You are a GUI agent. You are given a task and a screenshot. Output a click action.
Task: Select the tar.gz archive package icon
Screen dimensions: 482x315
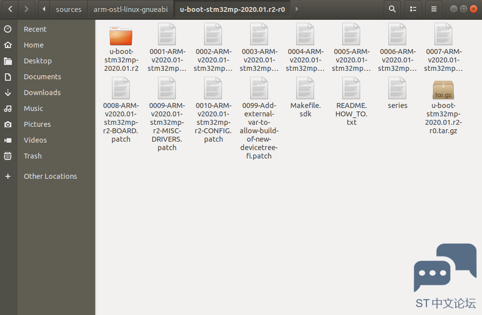[x=443, y=90]
